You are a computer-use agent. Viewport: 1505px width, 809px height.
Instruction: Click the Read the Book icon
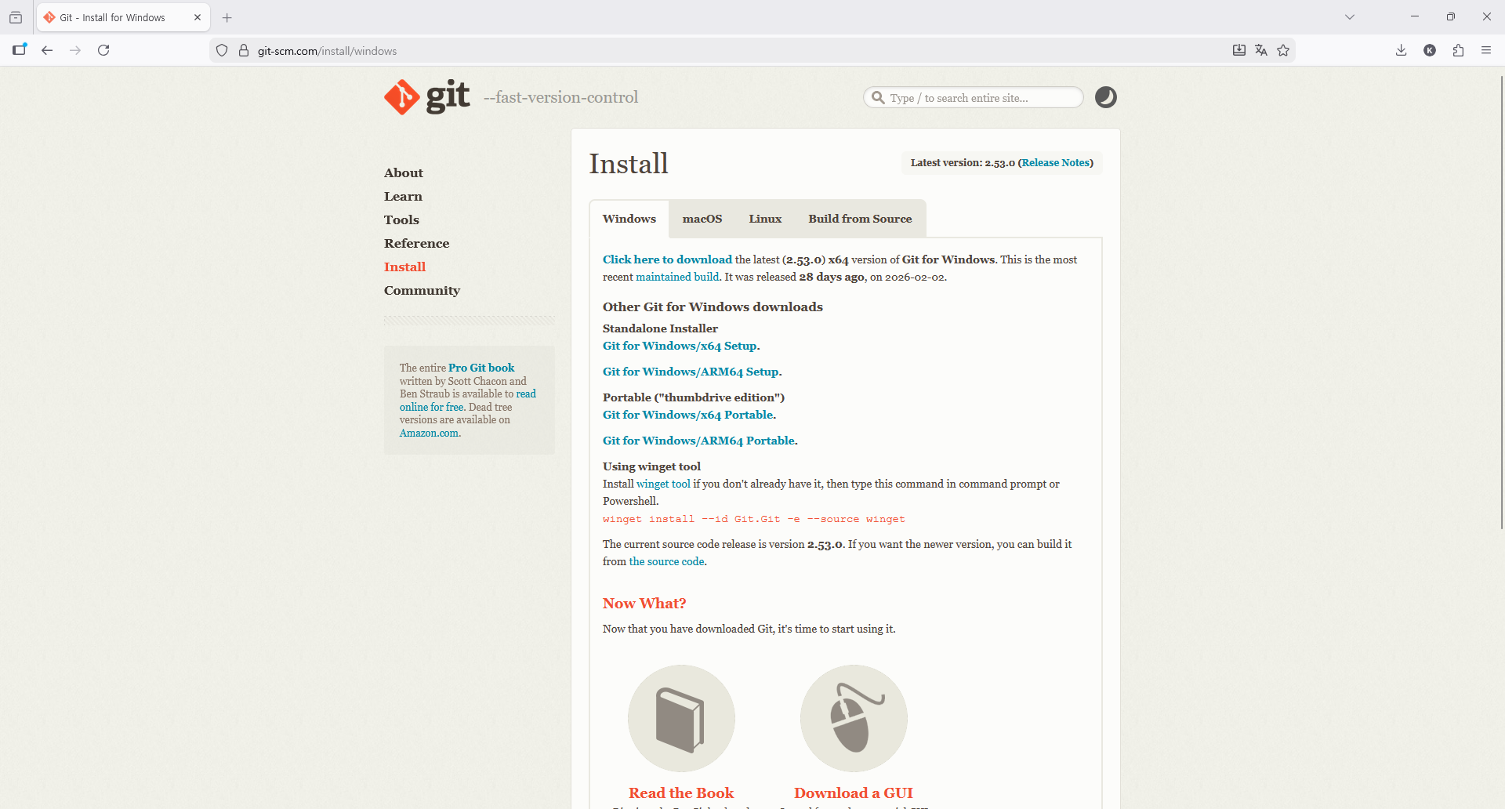pyautogui.click(x=681, y=718)
